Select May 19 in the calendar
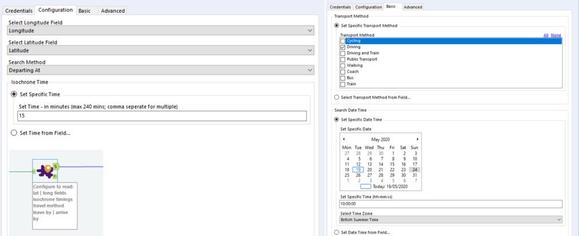 click(358, 169)
